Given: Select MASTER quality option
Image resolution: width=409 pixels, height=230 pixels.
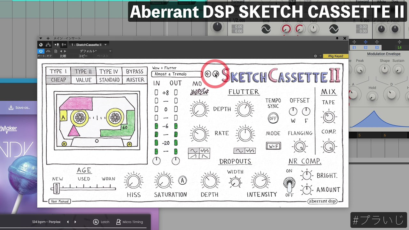Looking at the screenshot, I should click(x=135, y=80).
